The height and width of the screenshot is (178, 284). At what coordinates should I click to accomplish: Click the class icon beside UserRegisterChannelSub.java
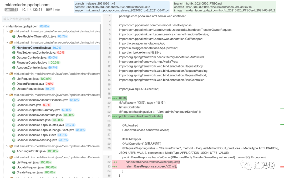point(14,36)
